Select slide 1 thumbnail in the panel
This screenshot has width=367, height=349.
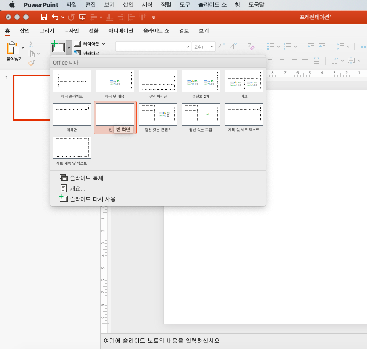[32, 97]
